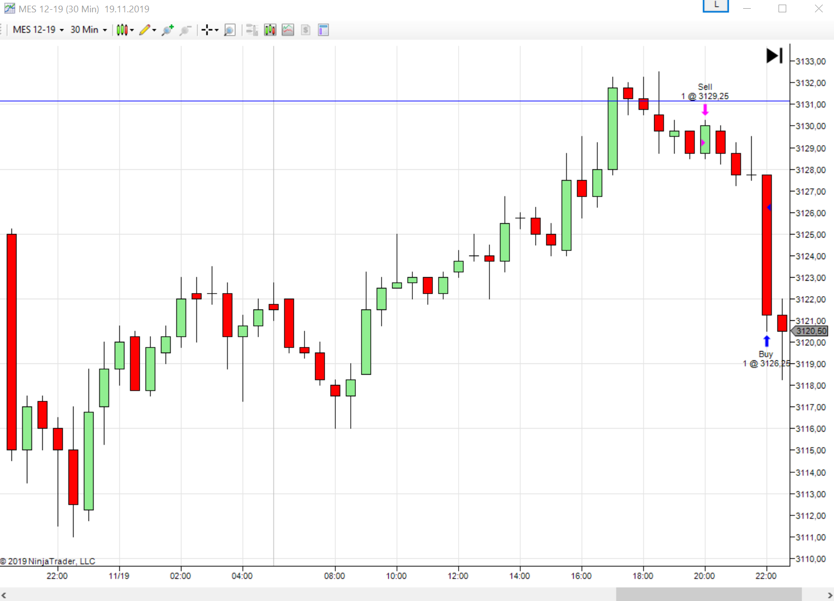The height and width of the screenshot is (601, 834).
Task: Click the blue Buy execution arrow
Action: point(767,341)
